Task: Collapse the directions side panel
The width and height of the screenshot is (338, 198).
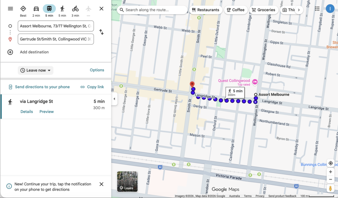Action: pyautogui.click(x=114, y=99)
